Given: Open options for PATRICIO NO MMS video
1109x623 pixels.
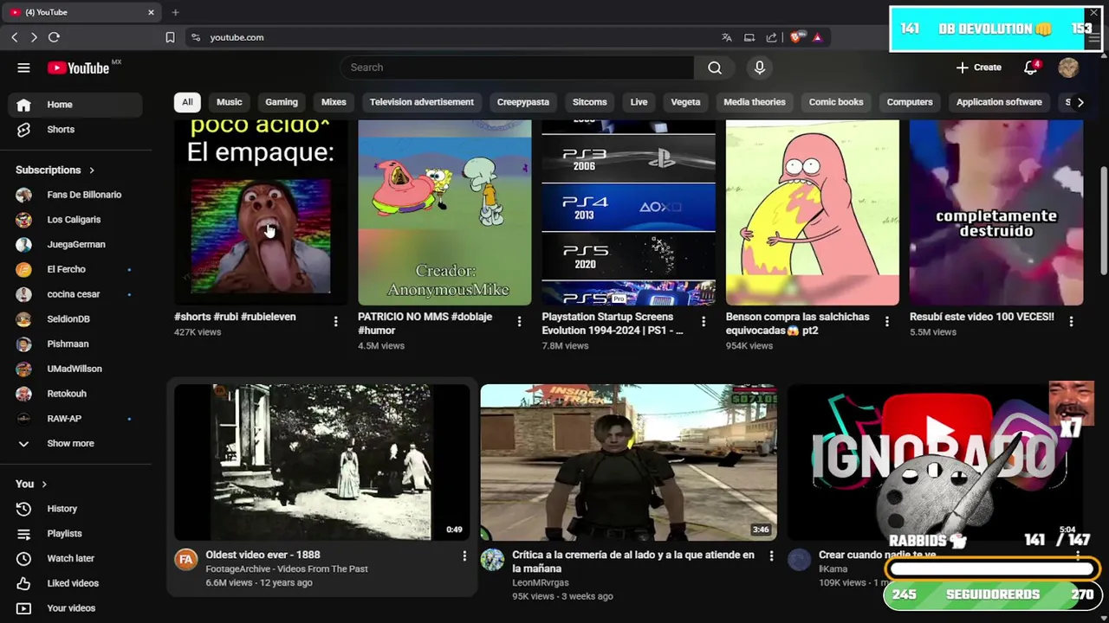Looking at the screenshot, I should tap(519, 322).
